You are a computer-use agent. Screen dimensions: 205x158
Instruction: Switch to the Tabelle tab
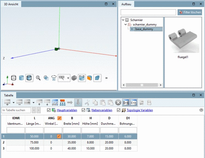pos(8,95)
